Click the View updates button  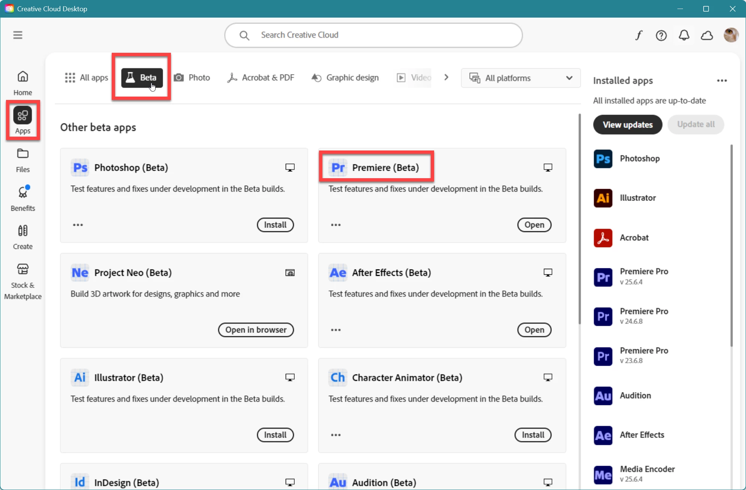tap(628, 125)
